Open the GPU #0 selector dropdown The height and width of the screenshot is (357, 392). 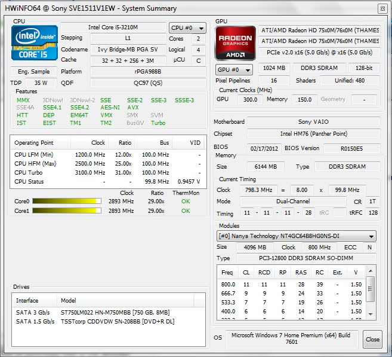click(234, 69)
